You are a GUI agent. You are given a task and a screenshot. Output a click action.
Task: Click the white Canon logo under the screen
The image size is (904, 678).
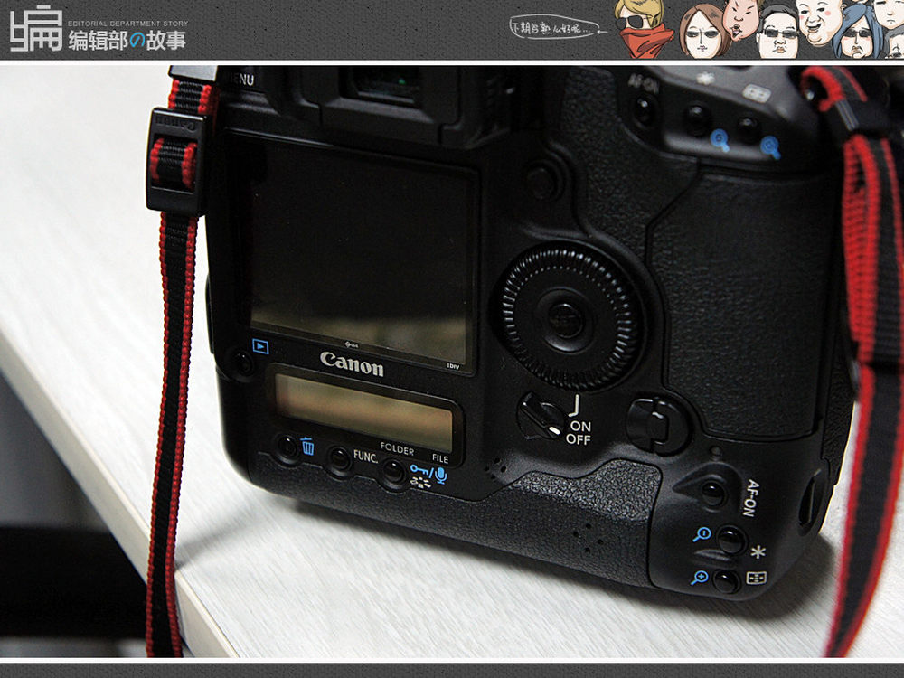pyautogui.click(x=352, y=364)
